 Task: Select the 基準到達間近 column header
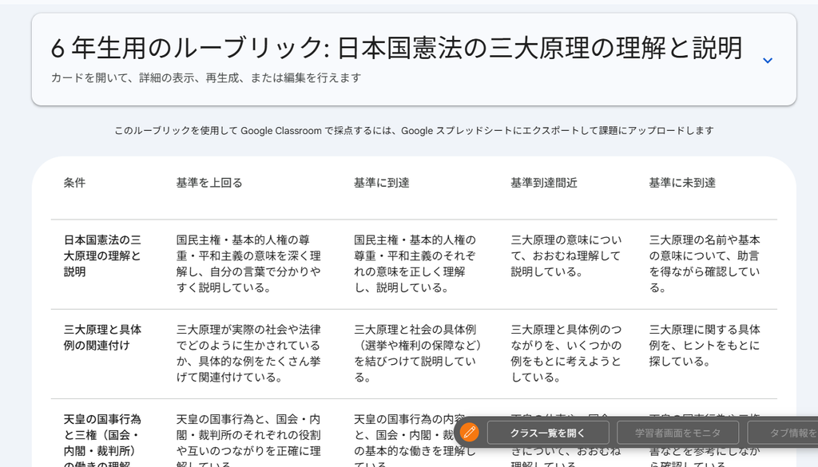543,183
